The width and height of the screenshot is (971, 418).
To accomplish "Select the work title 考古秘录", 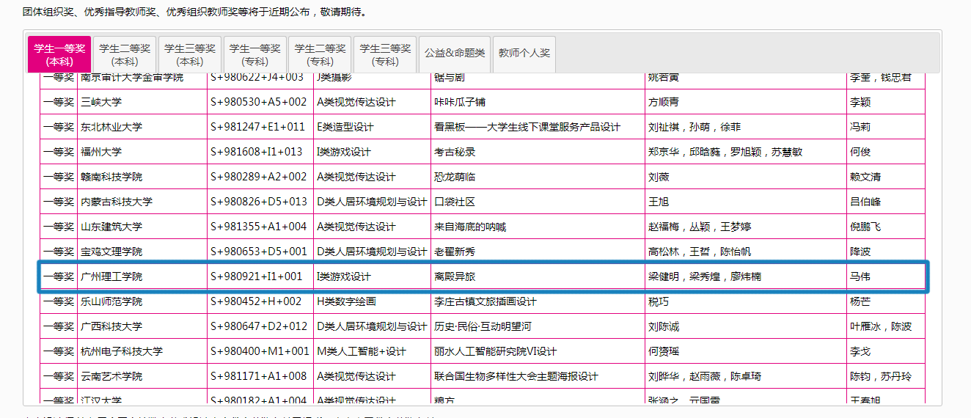I will pos(455,152).
